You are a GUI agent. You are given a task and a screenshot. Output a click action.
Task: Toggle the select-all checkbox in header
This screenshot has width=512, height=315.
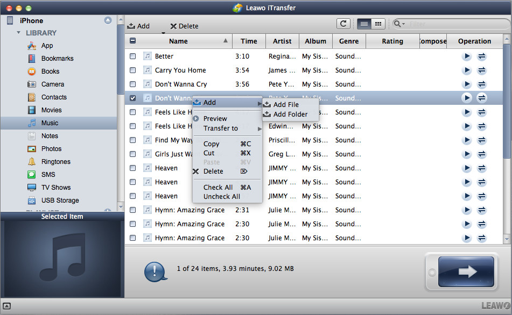pyautogui.click(x=133, y=41)
